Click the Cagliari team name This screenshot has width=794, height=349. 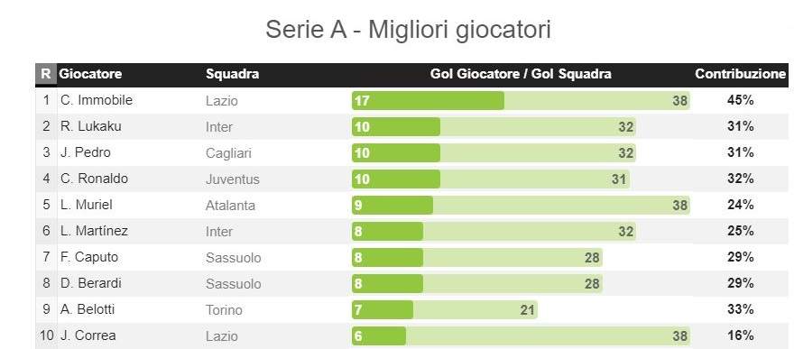pyautogui.click(x=228, y=153)
